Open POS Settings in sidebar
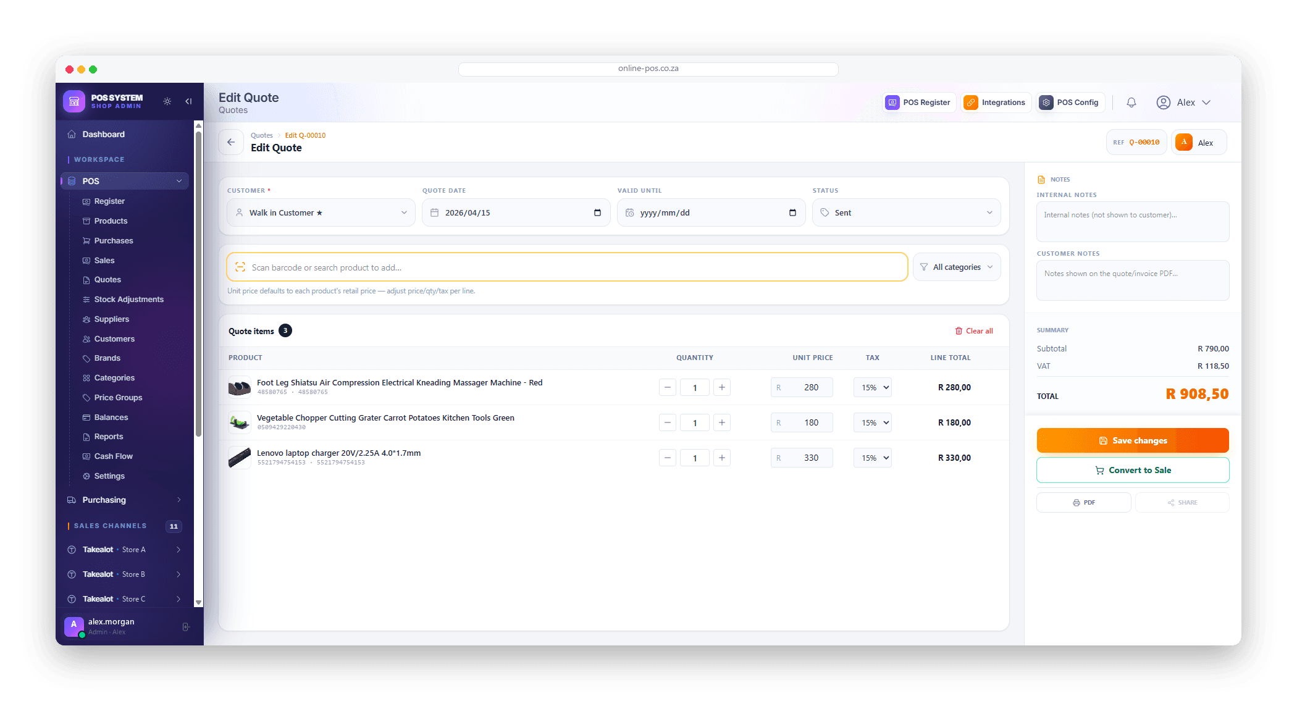This screenshot has height=701, width=1297. pos(109,476)
